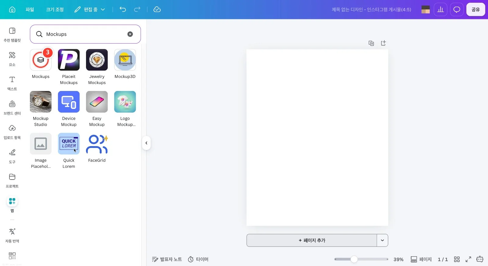Image resolution: width=488 pixels, height=266 pixels.
Task: Open the comments bubble icon
Action: (x=457, y=9)
